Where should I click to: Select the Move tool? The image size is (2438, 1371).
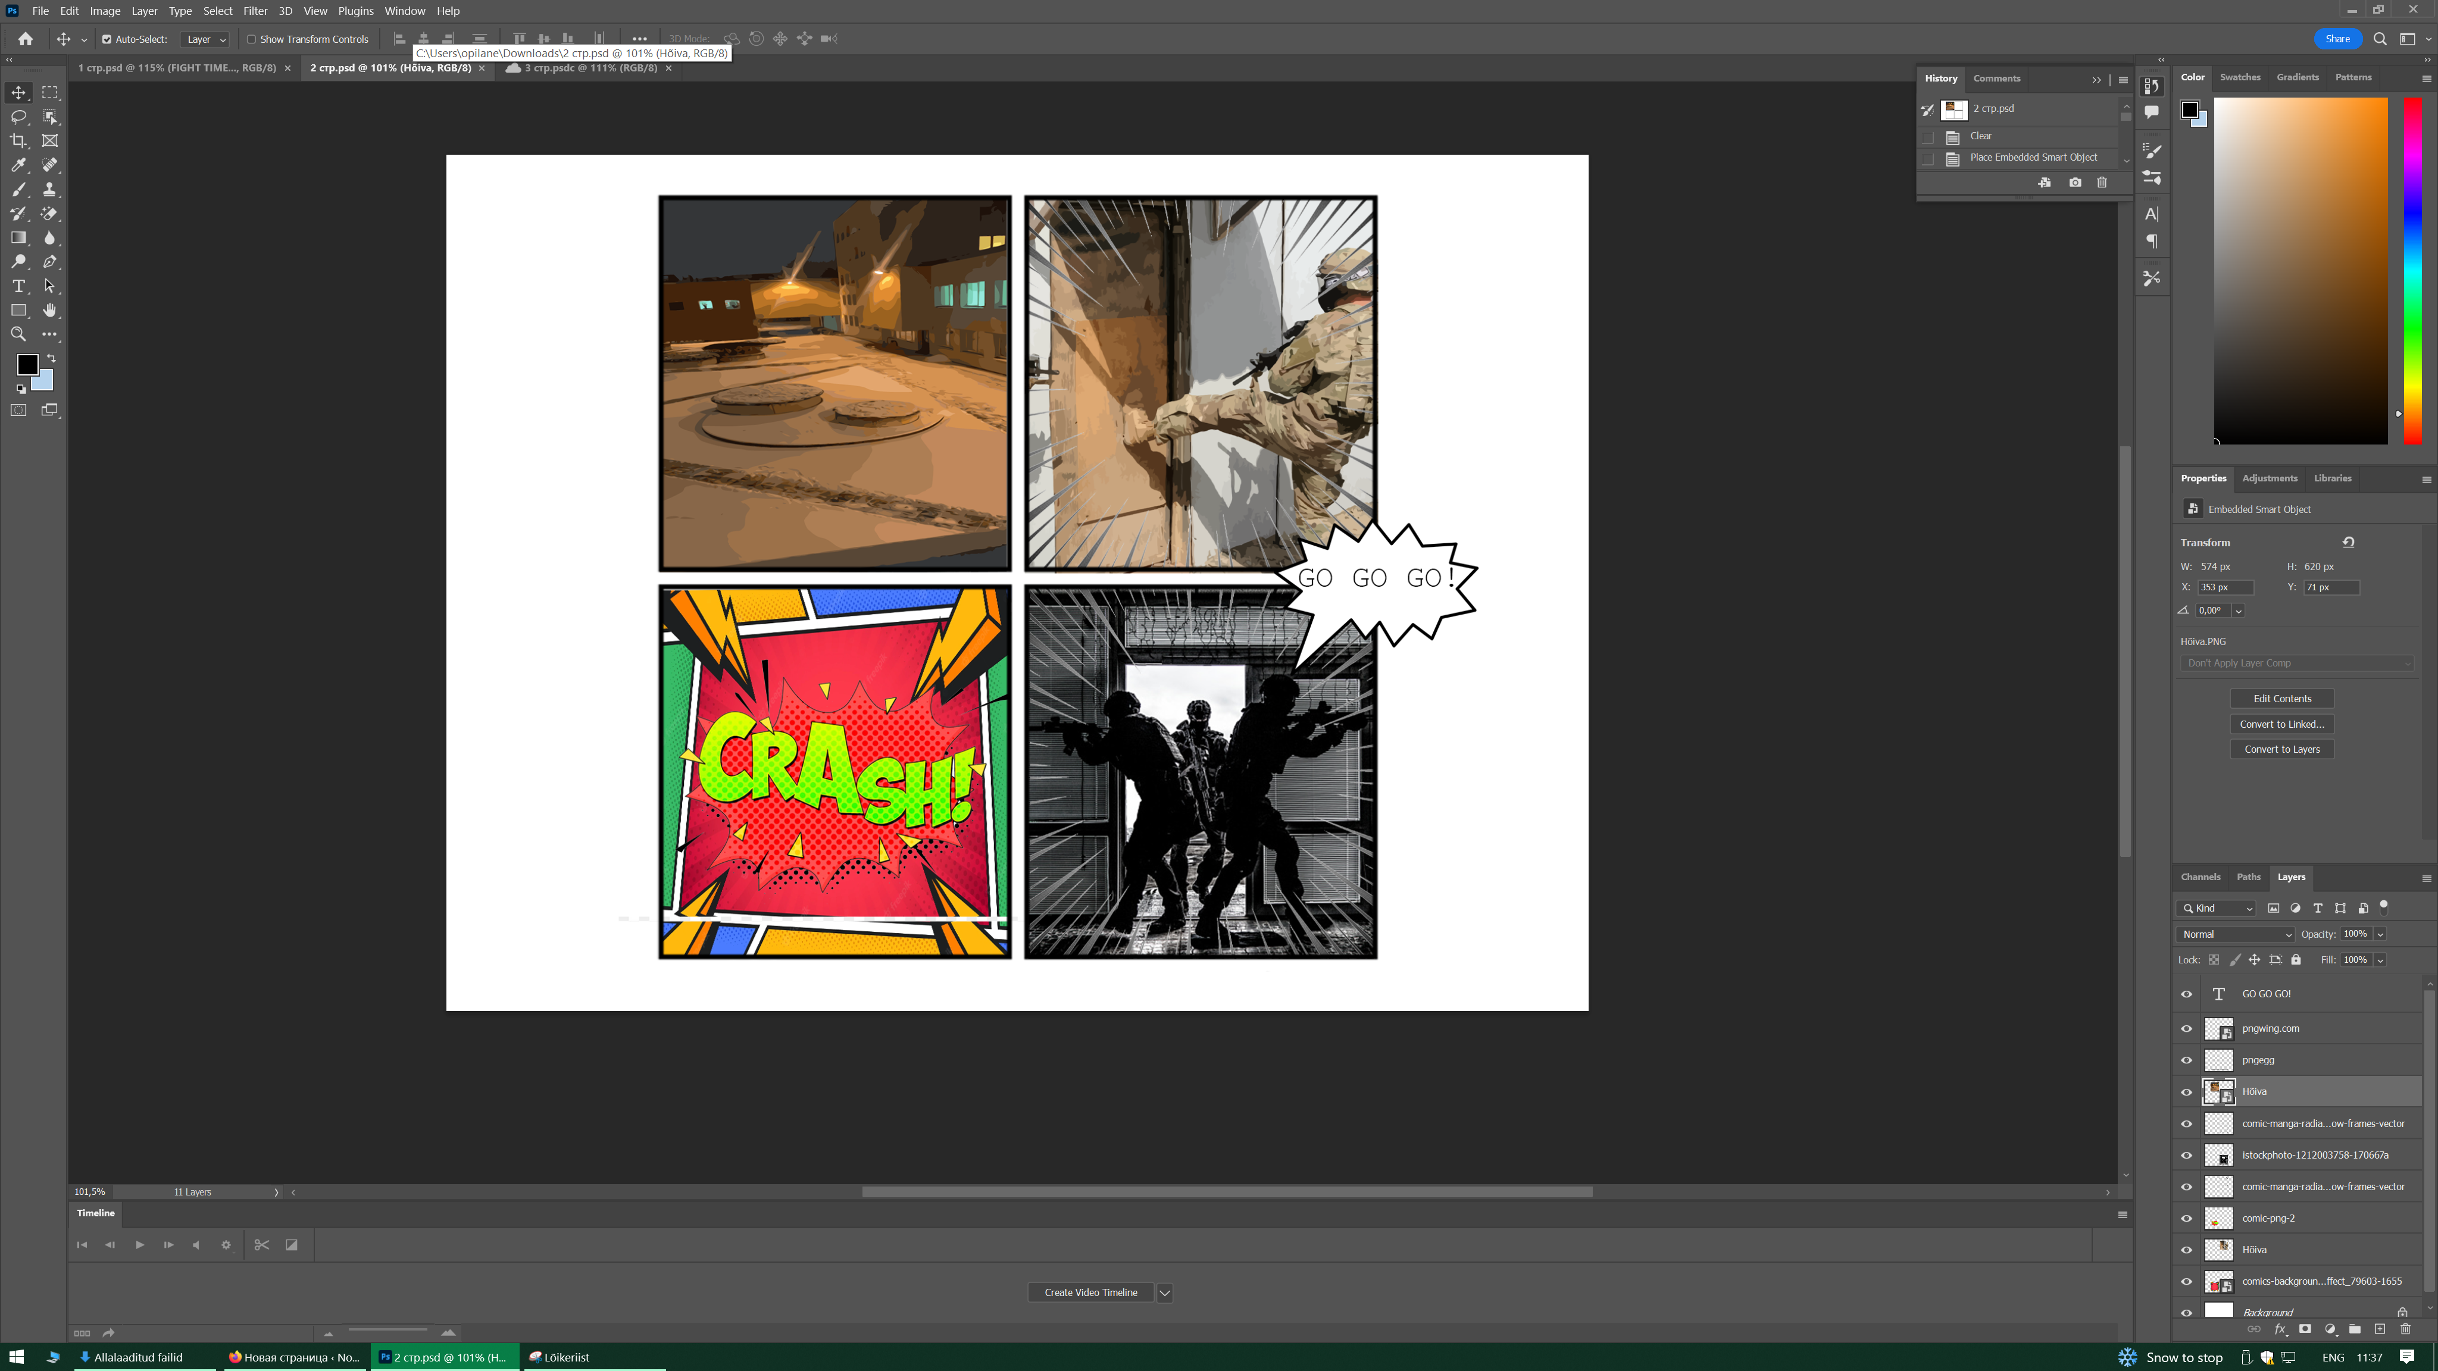18,92
